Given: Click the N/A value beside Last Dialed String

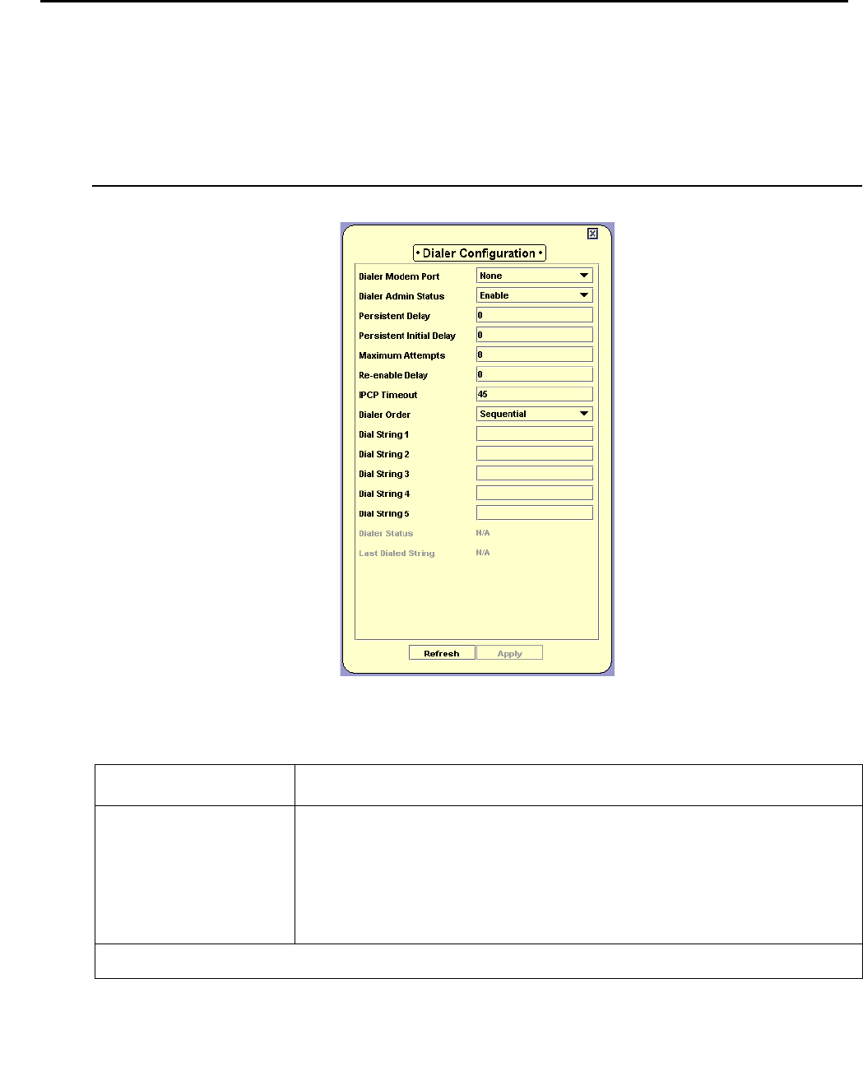Looking at the screenshot, I should (483, 553).
